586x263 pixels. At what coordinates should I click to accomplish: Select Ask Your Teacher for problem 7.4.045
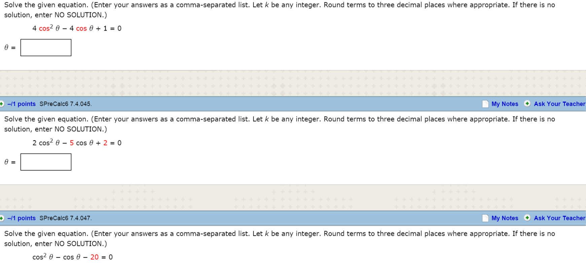559,104
